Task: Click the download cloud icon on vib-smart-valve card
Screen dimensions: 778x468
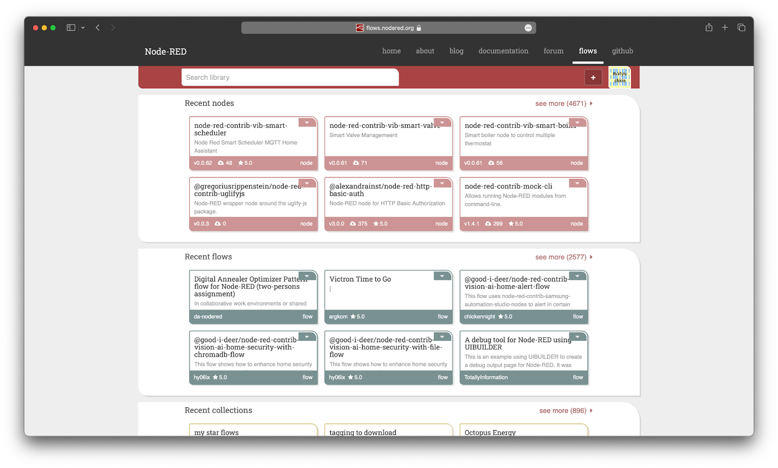Action: [x=356, y=163]
